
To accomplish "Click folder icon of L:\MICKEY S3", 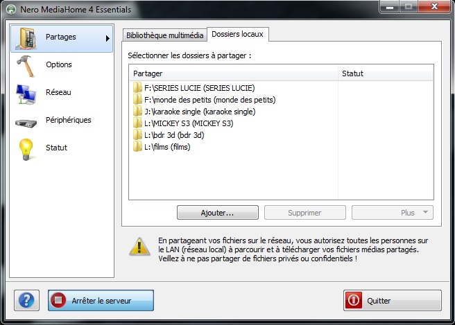I will [x=137, y=123].
